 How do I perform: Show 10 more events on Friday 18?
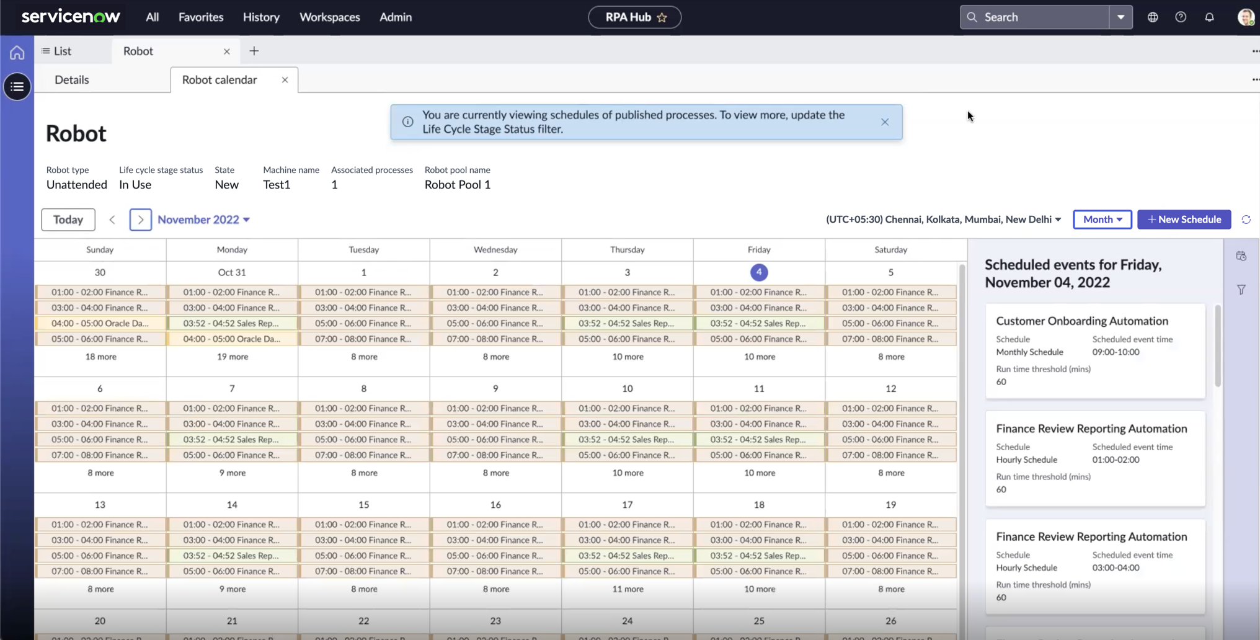760,589
